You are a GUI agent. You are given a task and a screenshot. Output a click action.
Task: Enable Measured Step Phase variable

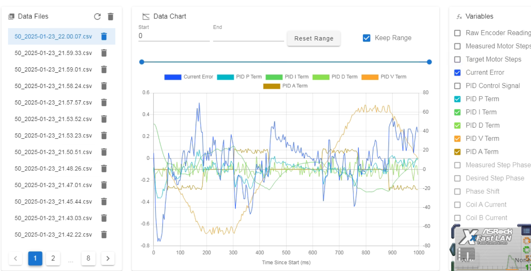coord(457,165)
